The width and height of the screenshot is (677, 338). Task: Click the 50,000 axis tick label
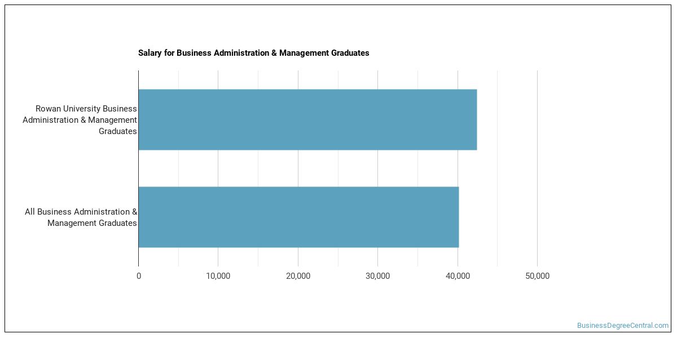[537, 276]
